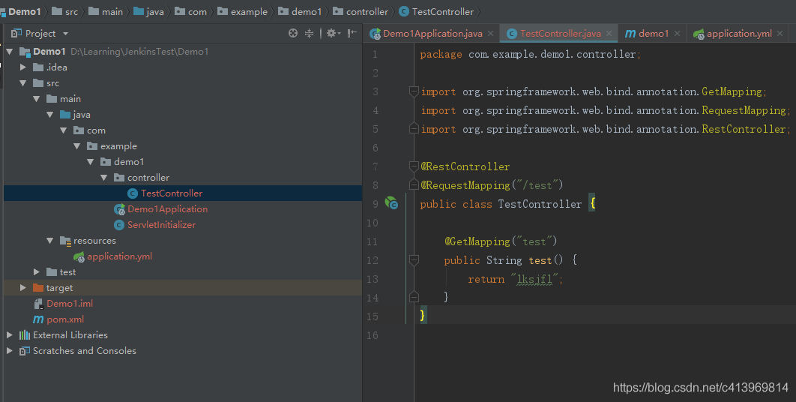Select application.yml in resources folder

(112, 256)
